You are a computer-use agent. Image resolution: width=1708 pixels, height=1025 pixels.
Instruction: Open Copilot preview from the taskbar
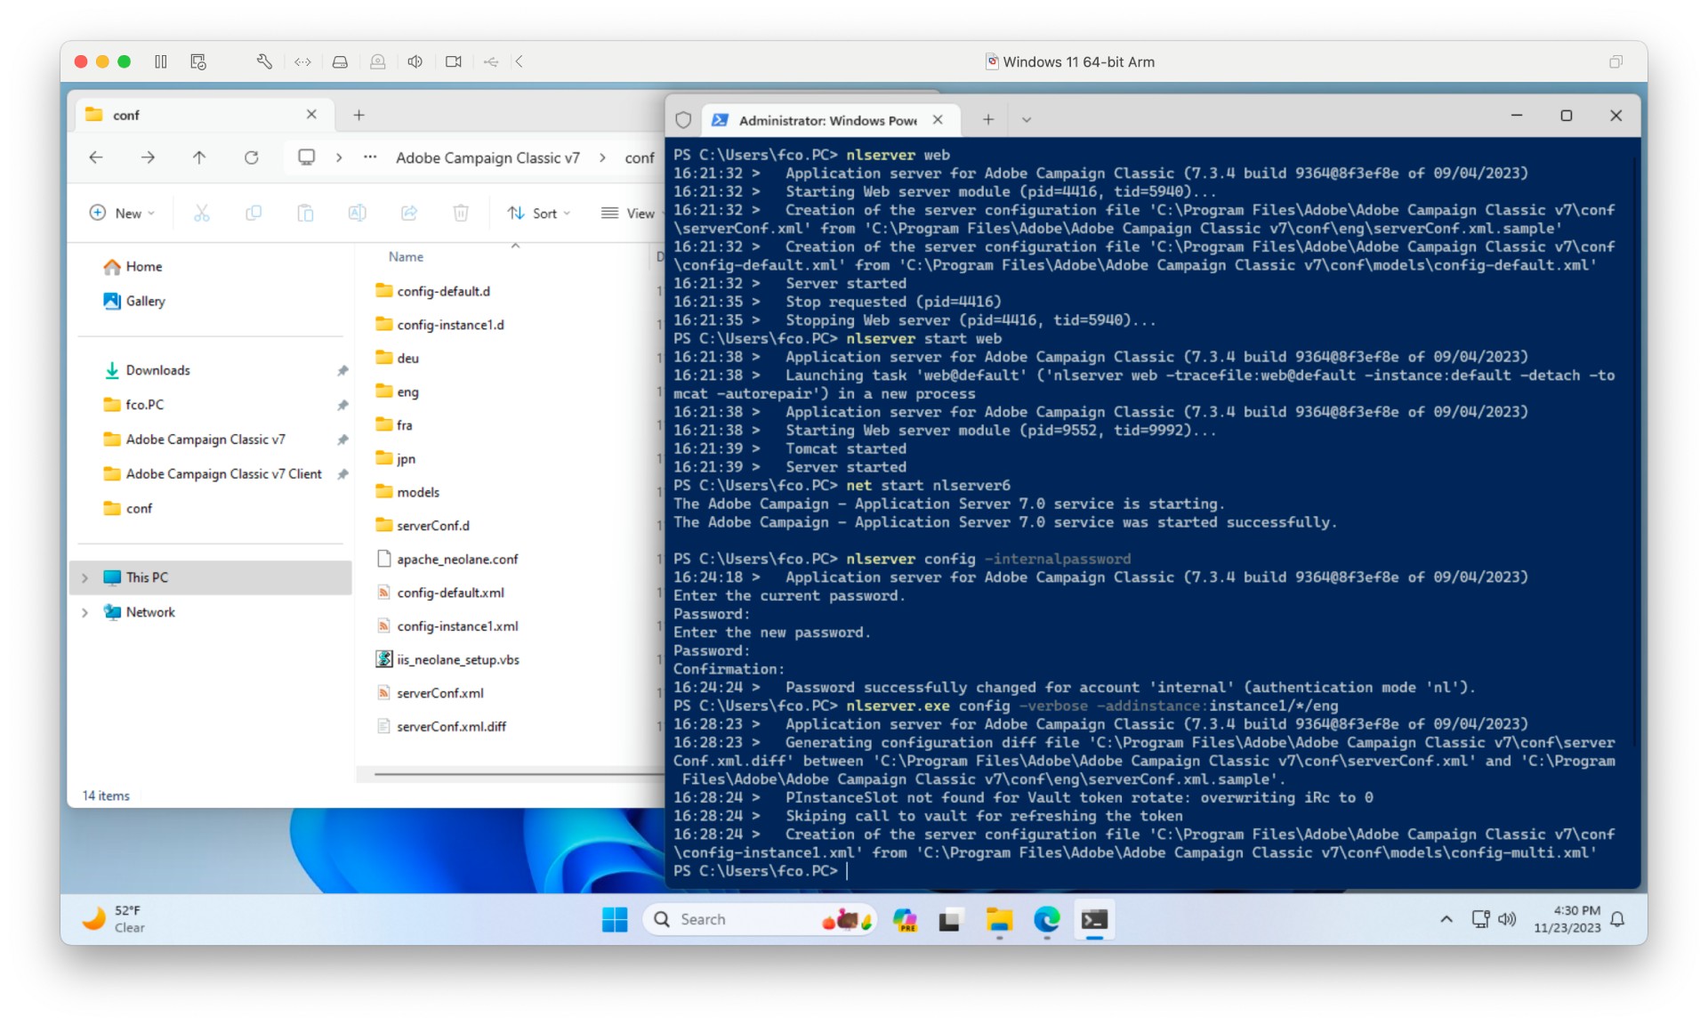tap(906, 919)
